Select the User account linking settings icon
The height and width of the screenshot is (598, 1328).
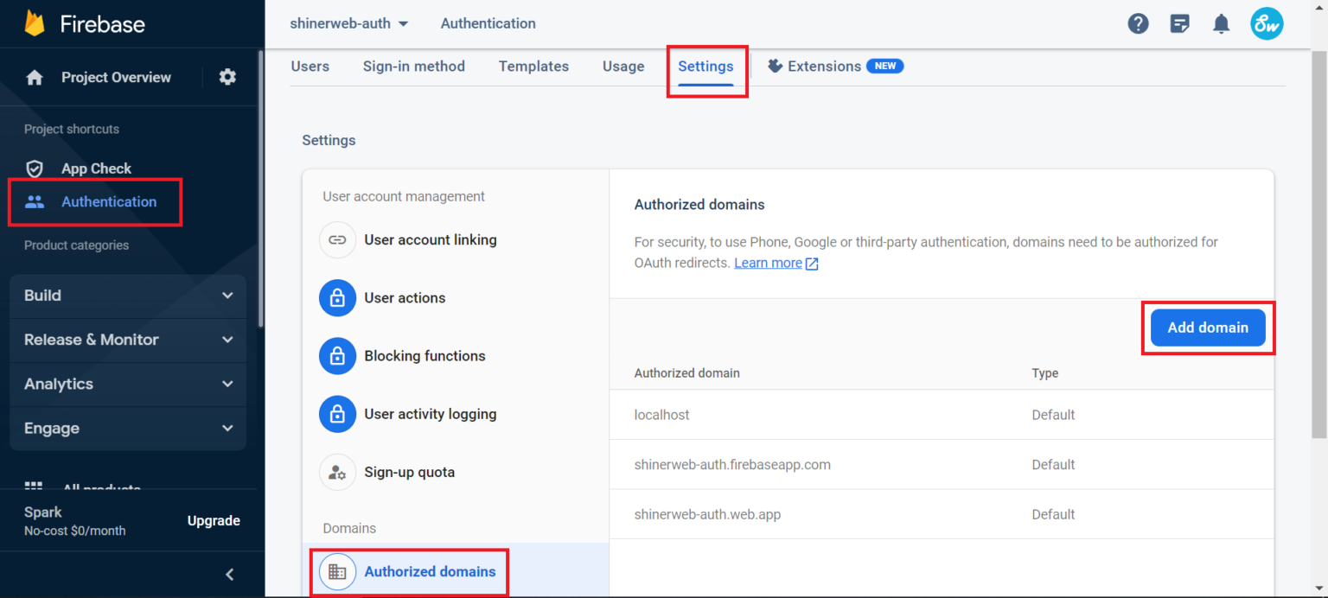point(337,239)
